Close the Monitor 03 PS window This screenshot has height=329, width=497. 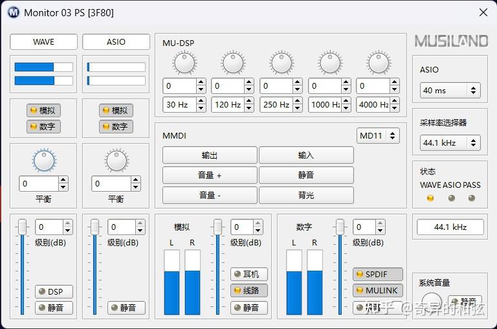(x=483, y=13)
